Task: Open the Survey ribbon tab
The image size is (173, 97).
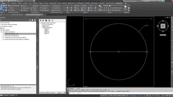Action: [x=46, y=3]
